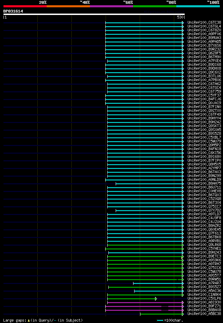Select the UniRef100_A5AI36 label

pyautogui.click(x=204, y=291)
